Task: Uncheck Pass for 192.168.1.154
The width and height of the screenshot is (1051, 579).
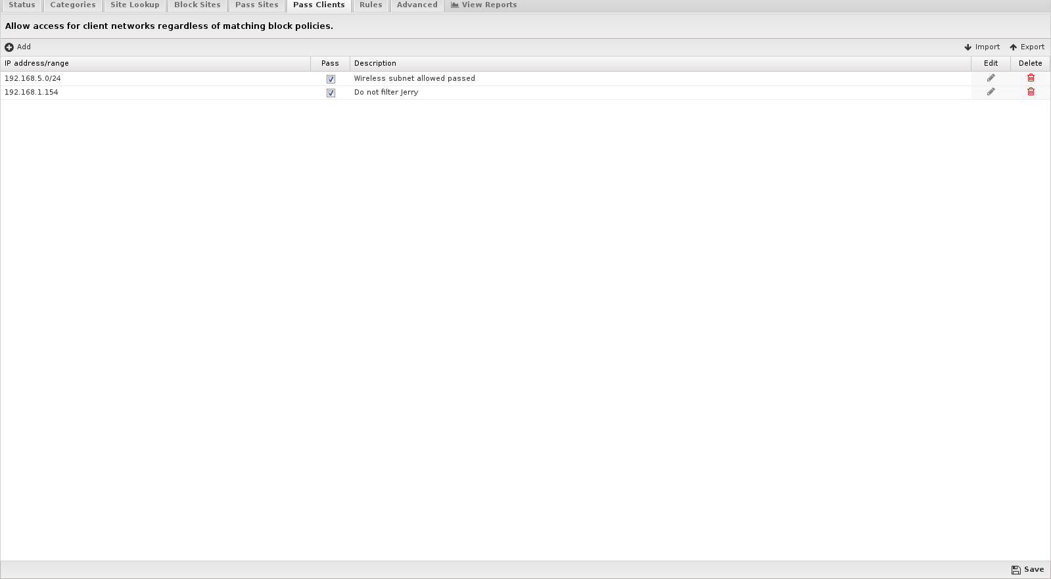Action: point(331,93)
